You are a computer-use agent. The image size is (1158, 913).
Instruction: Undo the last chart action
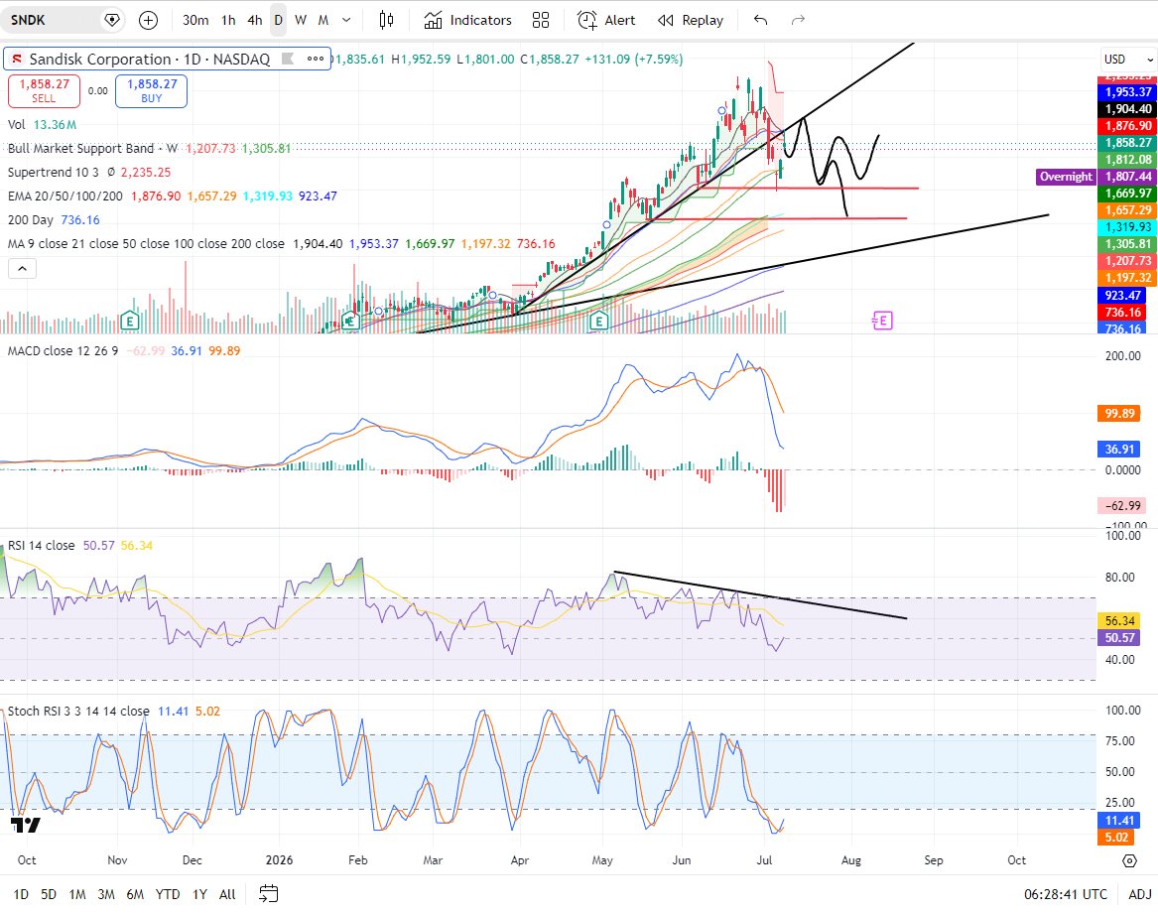coord(761,20)
